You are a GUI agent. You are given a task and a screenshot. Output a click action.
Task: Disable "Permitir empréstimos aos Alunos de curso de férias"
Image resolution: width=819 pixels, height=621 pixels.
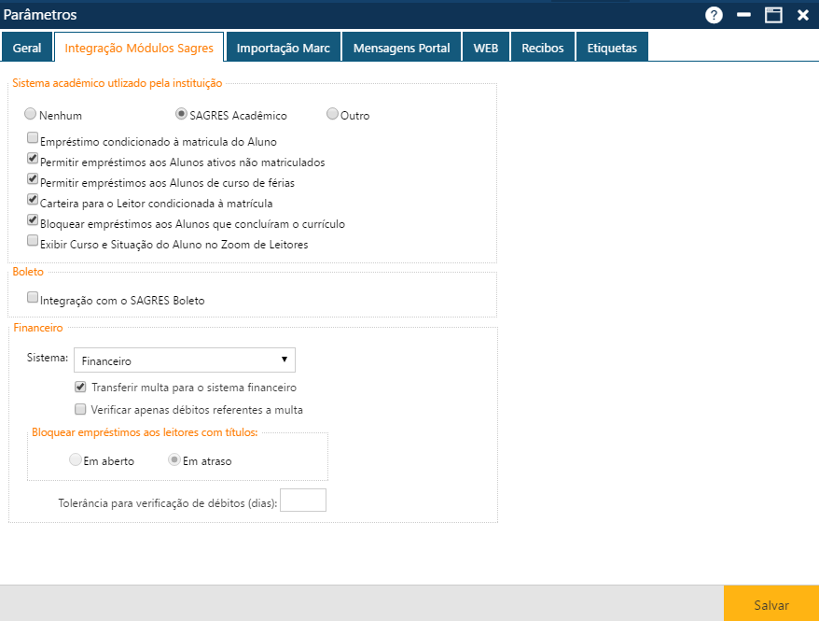click(33, 179)
